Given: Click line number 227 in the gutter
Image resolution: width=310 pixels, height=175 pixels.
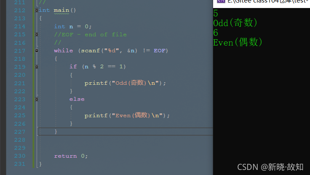Looking at the screenshot, I should 20,132.
